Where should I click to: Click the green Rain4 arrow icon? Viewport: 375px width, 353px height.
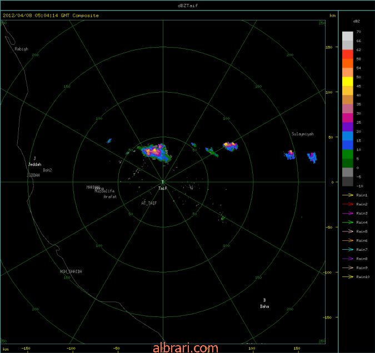click(348, 222)
